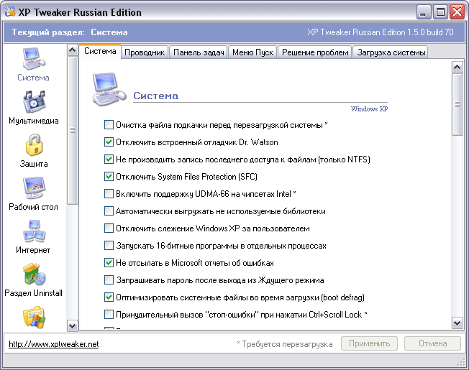Open the Мультимедиа section icon
The image size is (469, 370).
click(33, 103)
